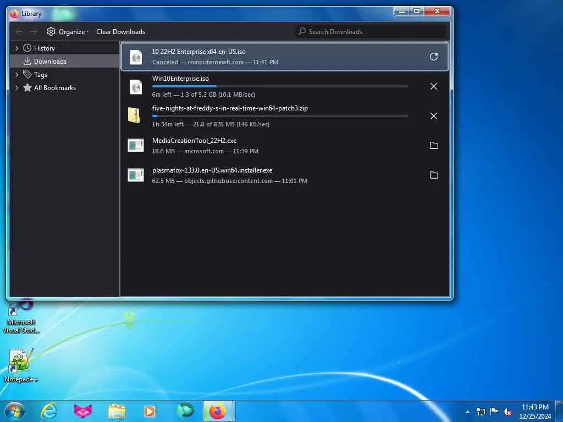Select the 'Win10Enterprise.iso' filename
The height and width of the screenshot is (422, 563).
tap(180, 78)
